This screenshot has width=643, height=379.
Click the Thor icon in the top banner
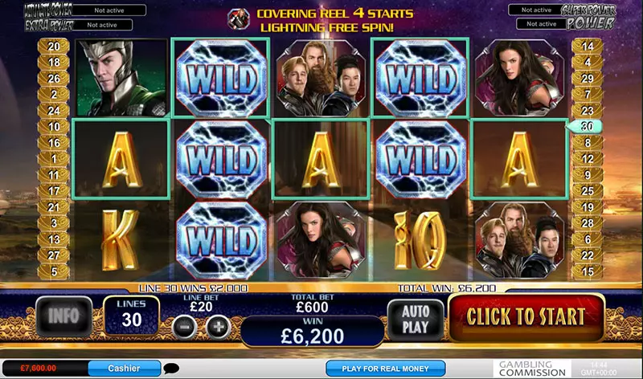239,19
